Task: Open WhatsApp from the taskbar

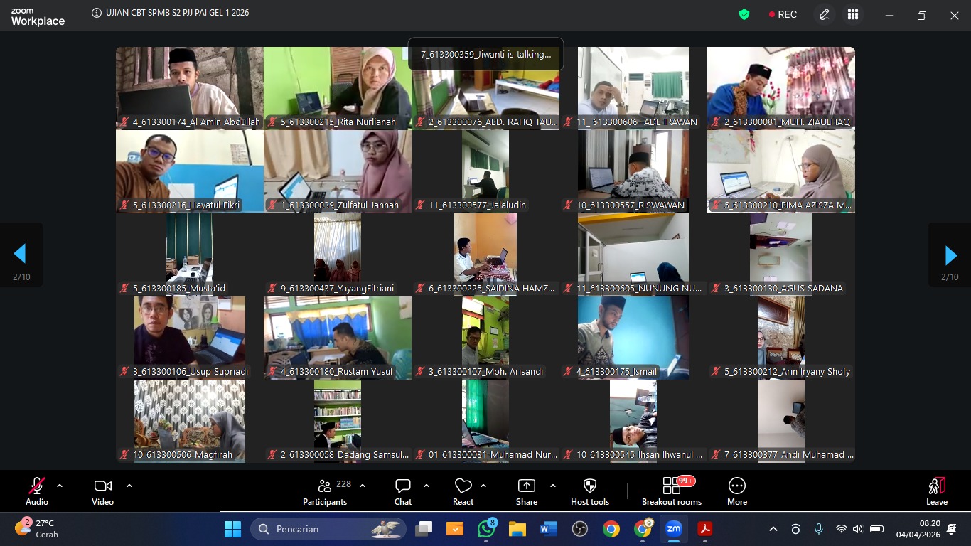Action: pos(487,529)
